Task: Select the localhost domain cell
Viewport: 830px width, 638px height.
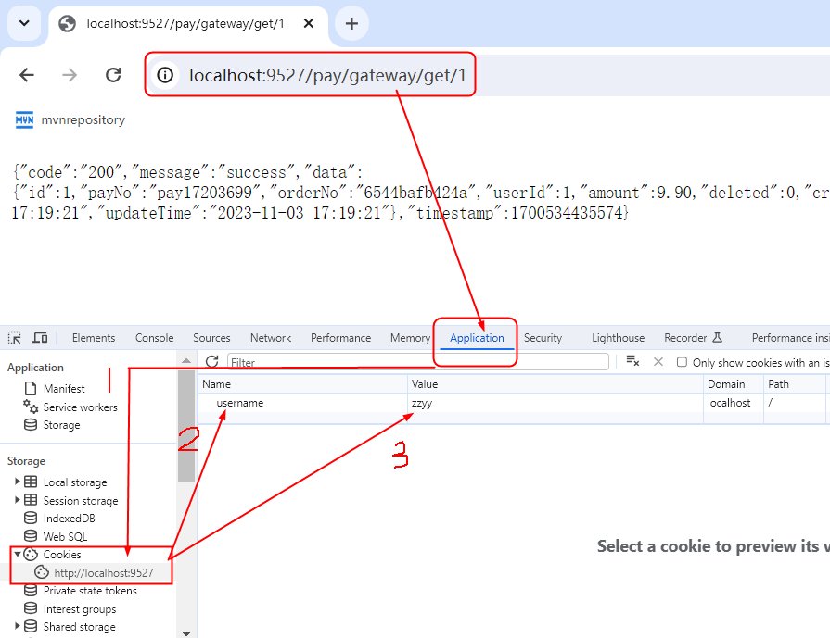Action: [x=734, y=403]
